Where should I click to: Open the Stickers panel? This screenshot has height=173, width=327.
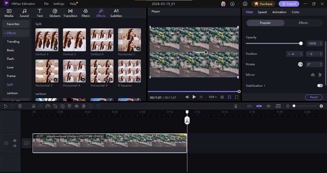click(x=54, y=13)
